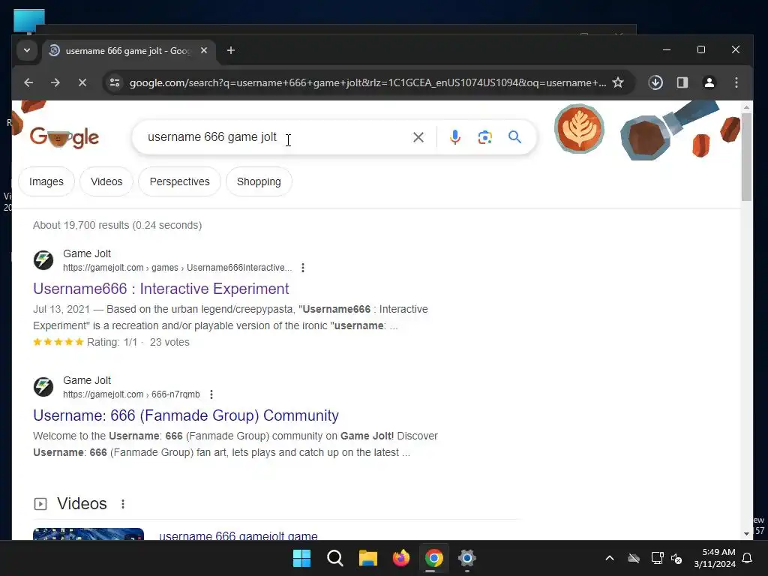
Task: Click gamejolt.com 666-n7rqmb URL
Action: pyautogui.click(x=131, y=394)
